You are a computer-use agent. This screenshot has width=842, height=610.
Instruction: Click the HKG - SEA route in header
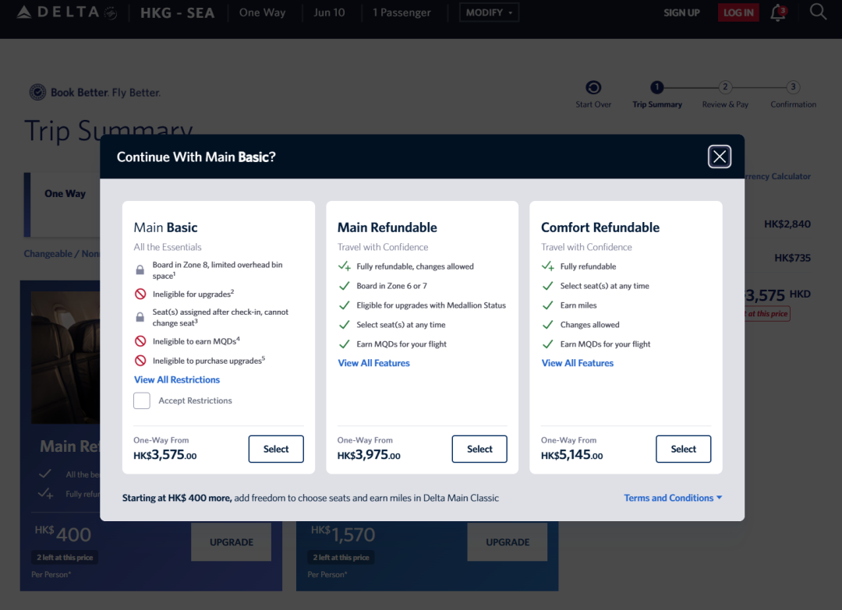point(177,12)
